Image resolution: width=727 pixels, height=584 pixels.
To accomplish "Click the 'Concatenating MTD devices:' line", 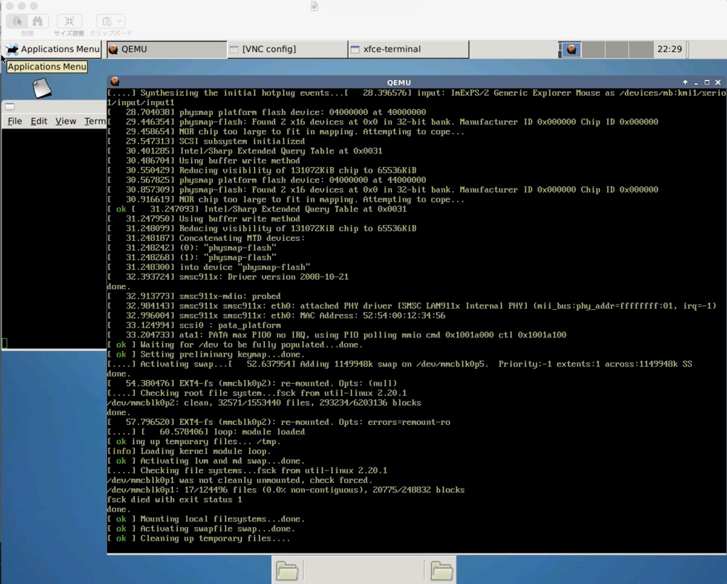I will pos(206,238).
